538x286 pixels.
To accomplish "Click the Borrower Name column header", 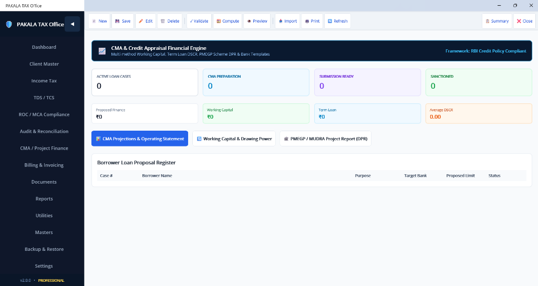I will (x=157, y=176).
